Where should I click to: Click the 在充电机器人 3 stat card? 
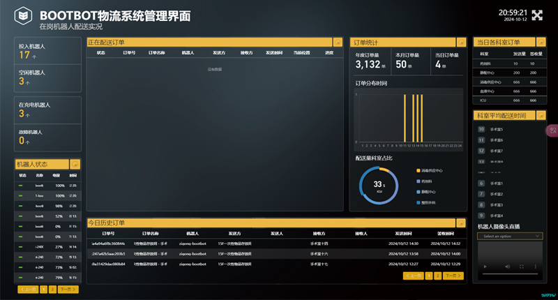pos(47,110)
